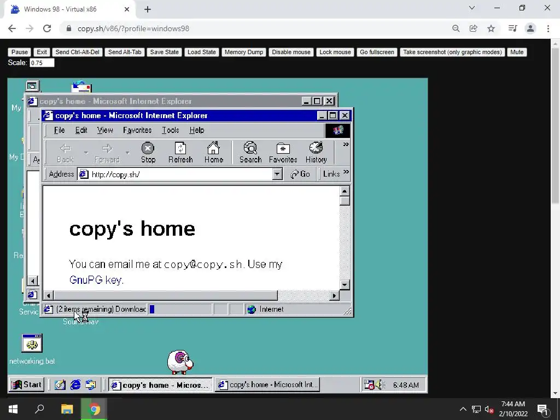
Task: Click the Forward arrow in Internet Explorer toolbar
Action: 107,153
